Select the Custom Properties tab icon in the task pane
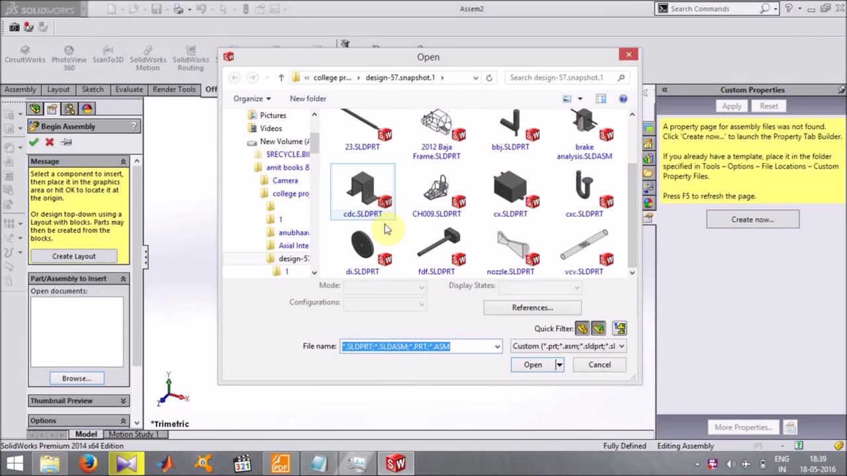 tap(648, 217)
